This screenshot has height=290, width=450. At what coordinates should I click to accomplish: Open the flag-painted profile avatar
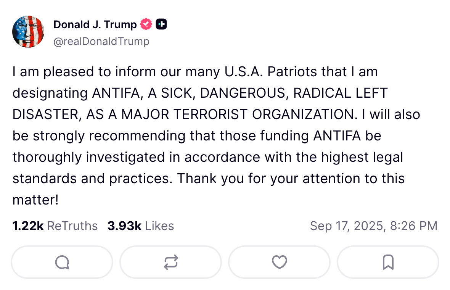tap(28, 32)
